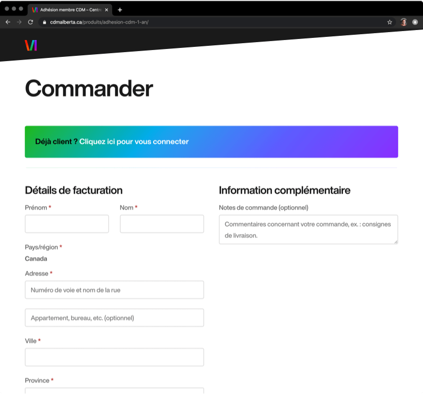Click the browser update icon at far right

[415, 22]
